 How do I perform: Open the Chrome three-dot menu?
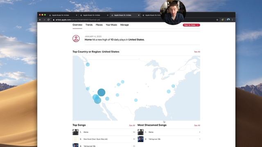233,20
